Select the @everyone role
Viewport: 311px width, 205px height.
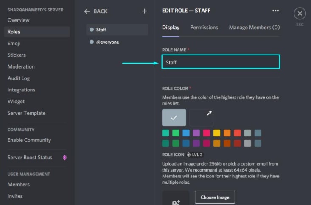117,42
